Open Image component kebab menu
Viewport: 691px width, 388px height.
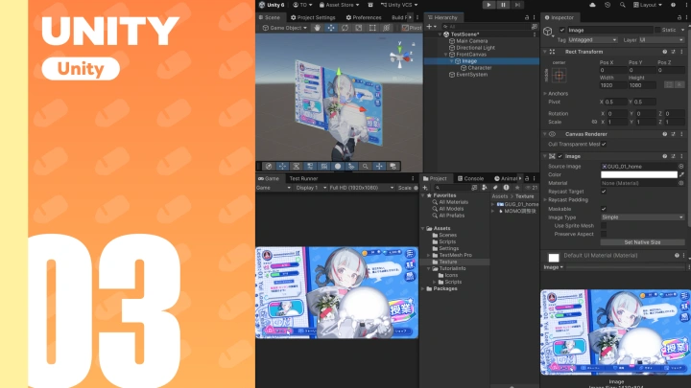pos(681,156)
